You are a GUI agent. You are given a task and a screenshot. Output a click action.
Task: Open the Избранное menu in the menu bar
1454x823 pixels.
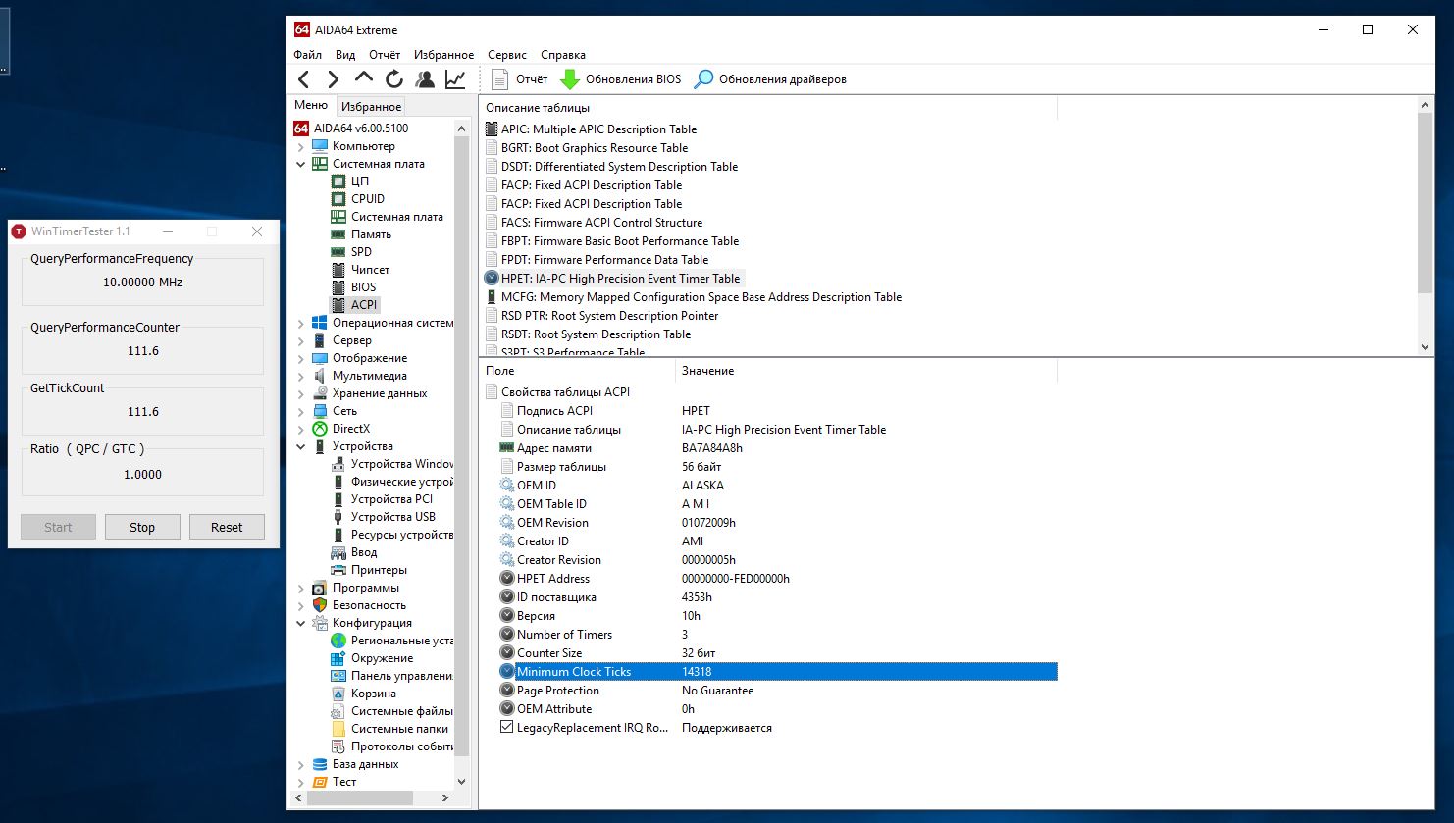(x=443, y=55)
